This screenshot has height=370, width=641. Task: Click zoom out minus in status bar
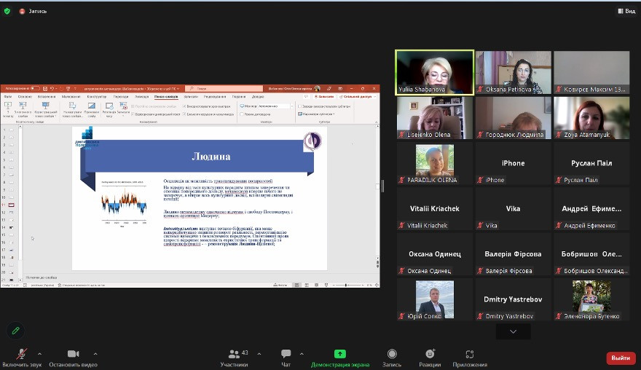tap(334, 285)
